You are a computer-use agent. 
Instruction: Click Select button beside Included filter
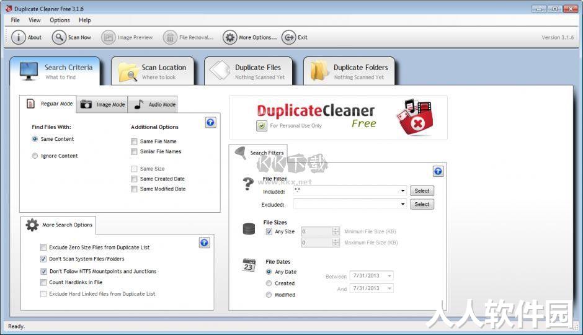(422, 190)
